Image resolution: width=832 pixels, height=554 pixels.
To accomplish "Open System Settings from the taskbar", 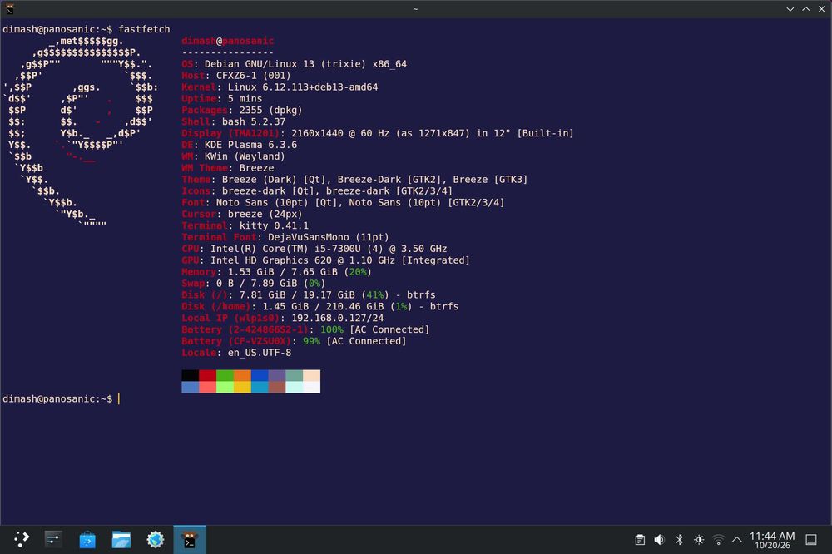I will click(53, 539).
